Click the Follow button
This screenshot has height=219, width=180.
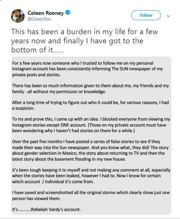point(146,15)
